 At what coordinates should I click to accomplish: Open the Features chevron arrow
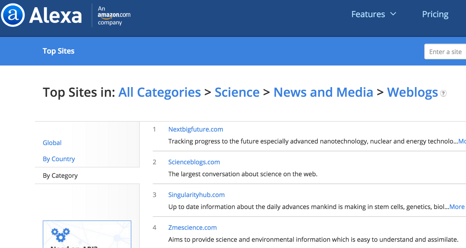tap(394, 14)
